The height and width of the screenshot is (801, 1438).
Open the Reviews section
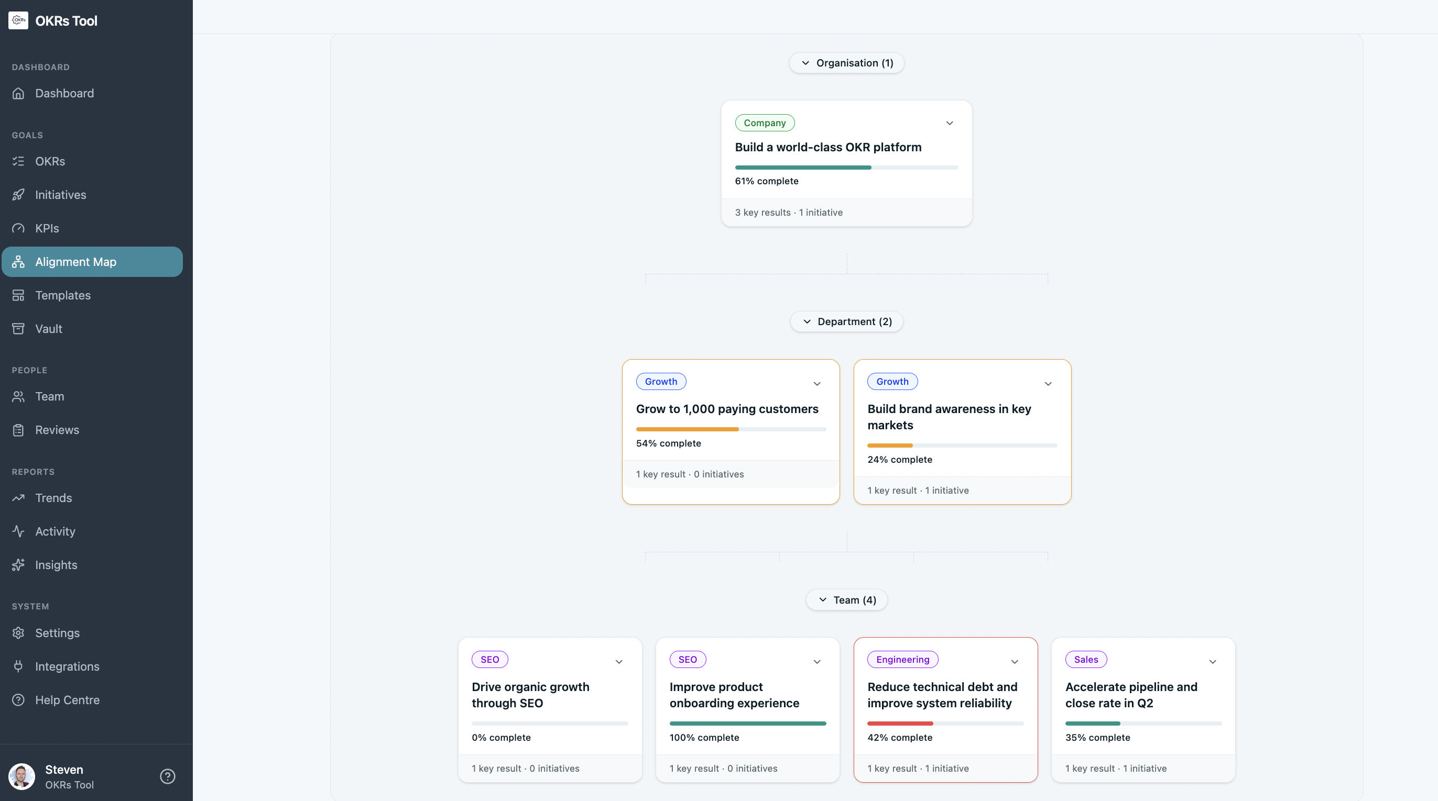(x=57, y=430)
